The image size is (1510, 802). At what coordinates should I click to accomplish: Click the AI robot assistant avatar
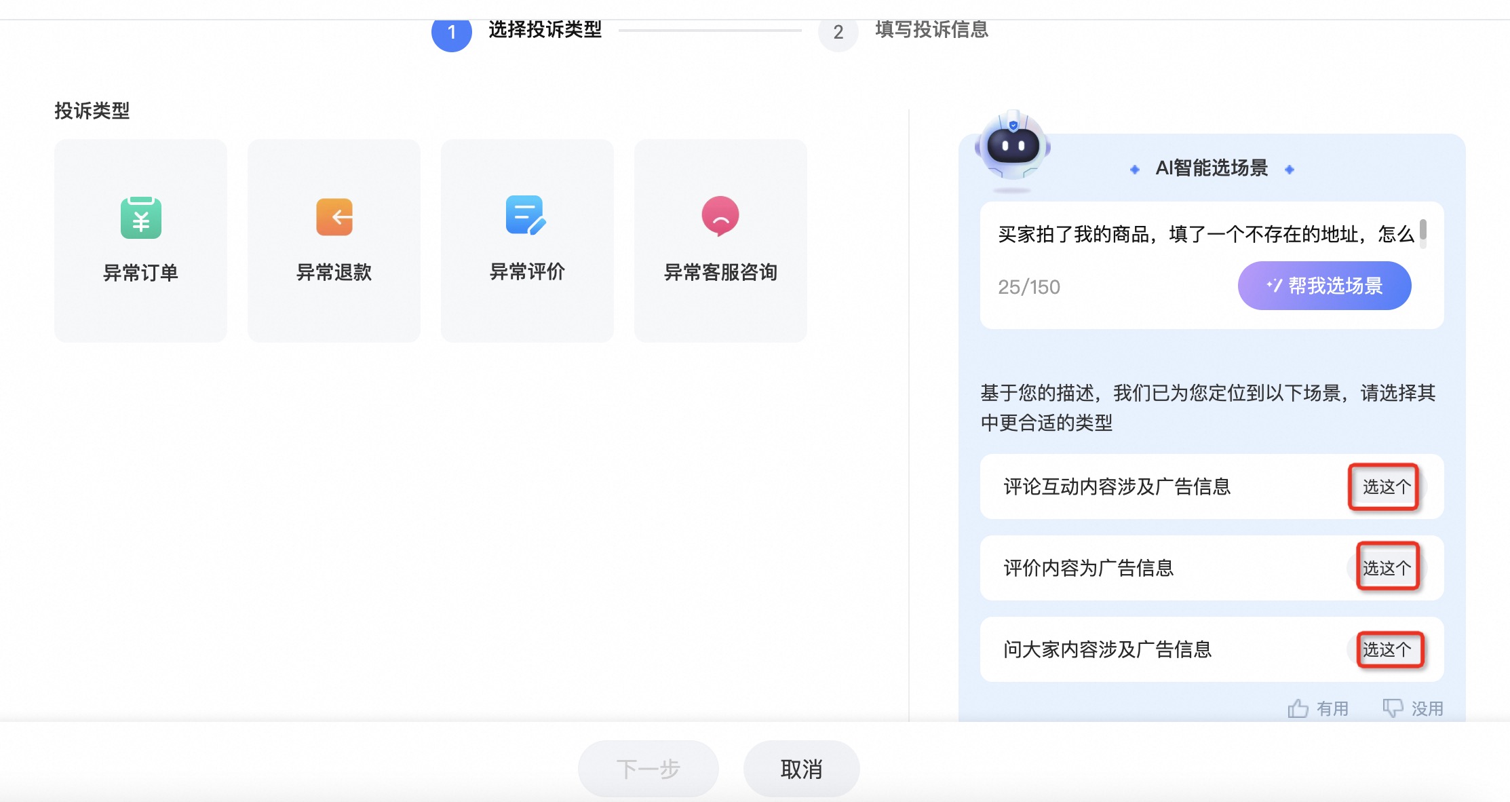pyautogui.click(x=1013, y=145)
